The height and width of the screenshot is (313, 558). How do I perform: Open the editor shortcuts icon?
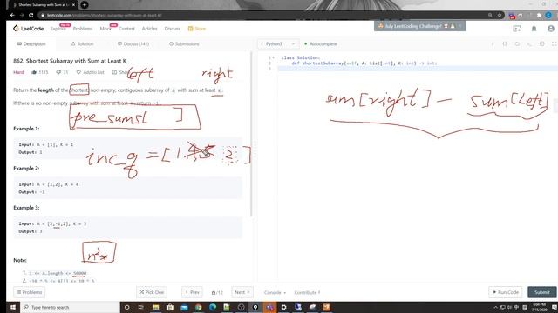click(x=529, y=44)
